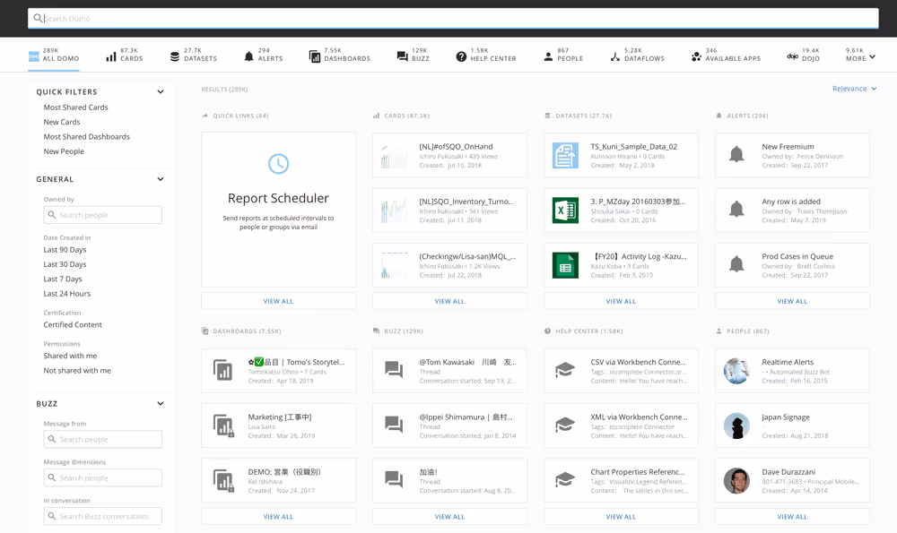The image size is (897, 533).
Task: Apply New People quick filter
Action: (x=64, y=151)
